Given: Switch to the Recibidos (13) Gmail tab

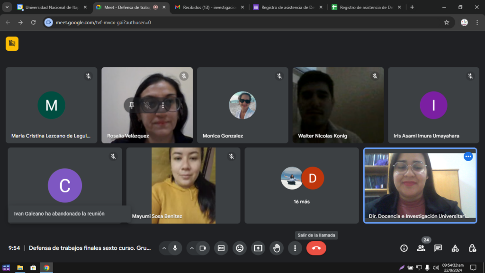Looking at the screenshot, I should pyautogui.click(x=206, y=8).
